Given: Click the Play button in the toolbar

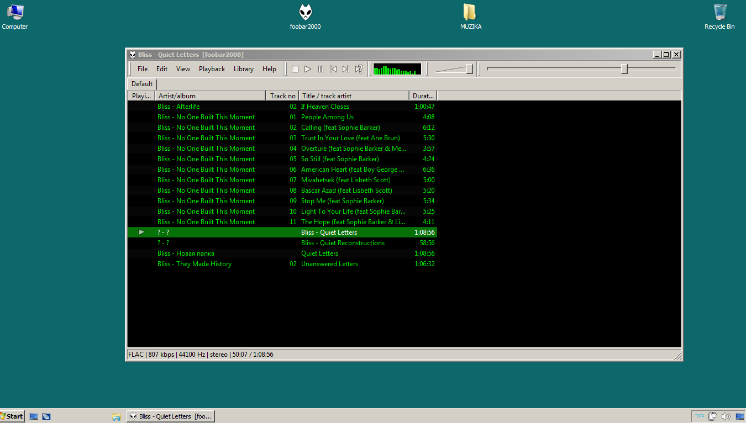Looking at the screenshot, I should (x=308, y=69).
